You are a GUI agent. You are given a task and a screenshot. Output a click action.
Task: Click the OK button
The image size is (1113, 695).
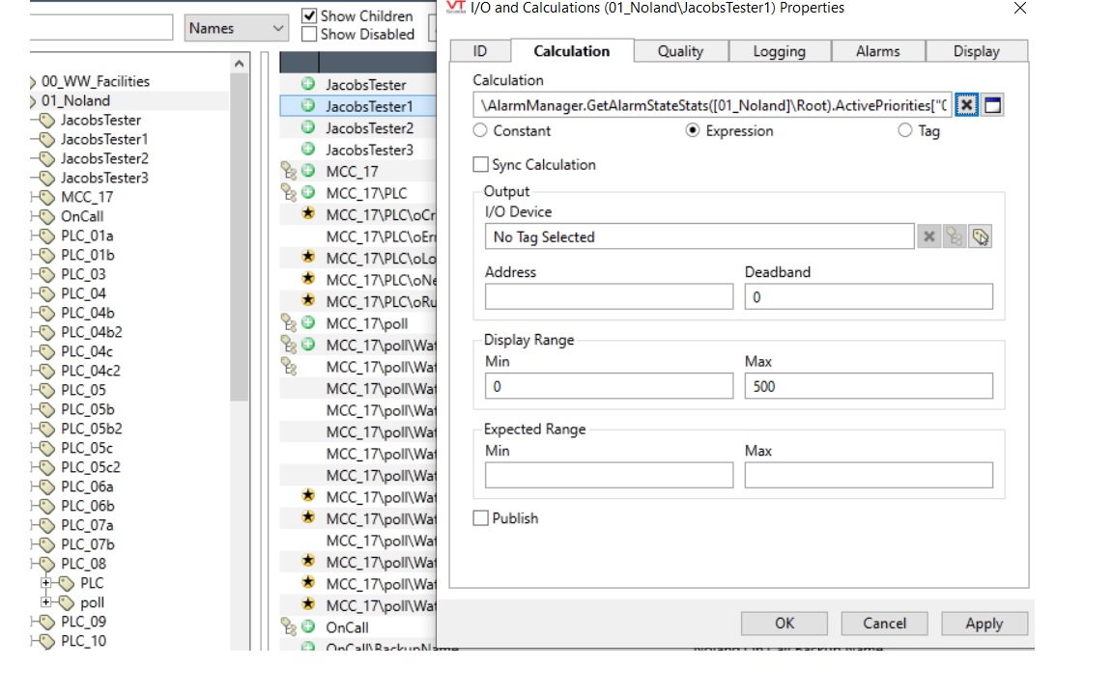(785, 624)
